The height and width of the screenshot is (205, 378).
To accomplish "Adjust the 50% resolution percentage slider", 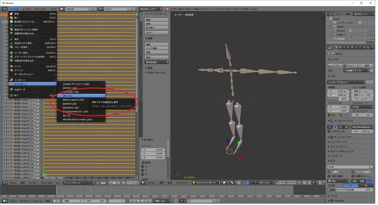I will coord(337,99).
